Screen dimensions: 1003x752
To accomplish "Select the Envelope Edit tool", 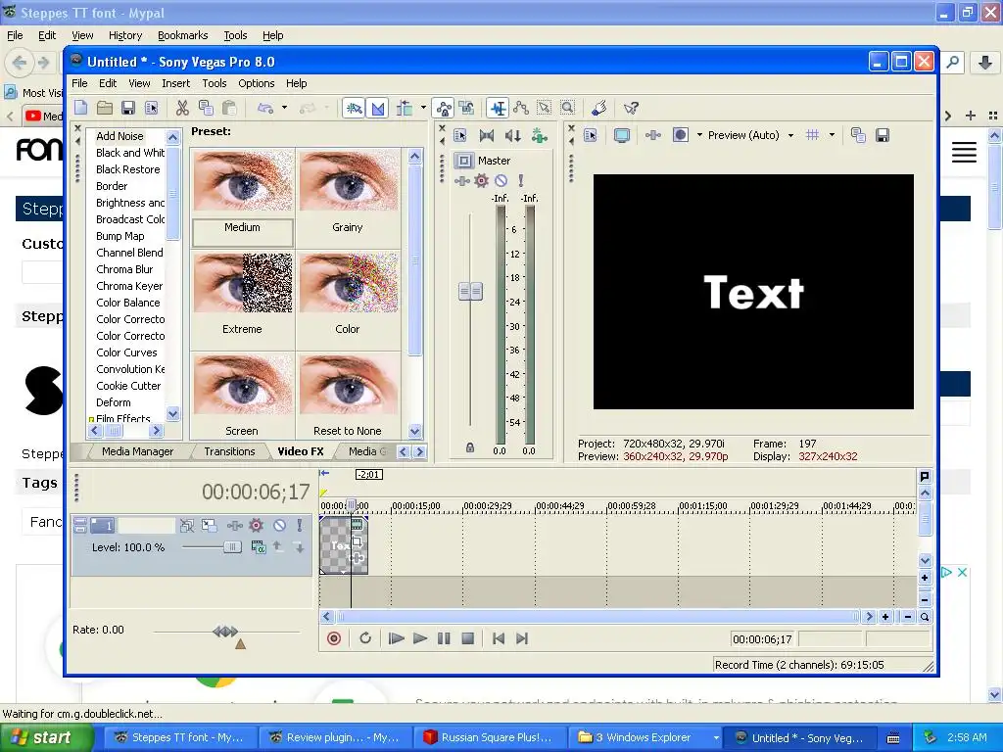I will [x=521, y=108].
